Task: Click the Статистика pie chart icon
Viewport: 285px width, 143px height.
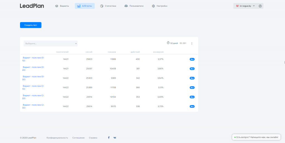Action: (x=102, y=6)
